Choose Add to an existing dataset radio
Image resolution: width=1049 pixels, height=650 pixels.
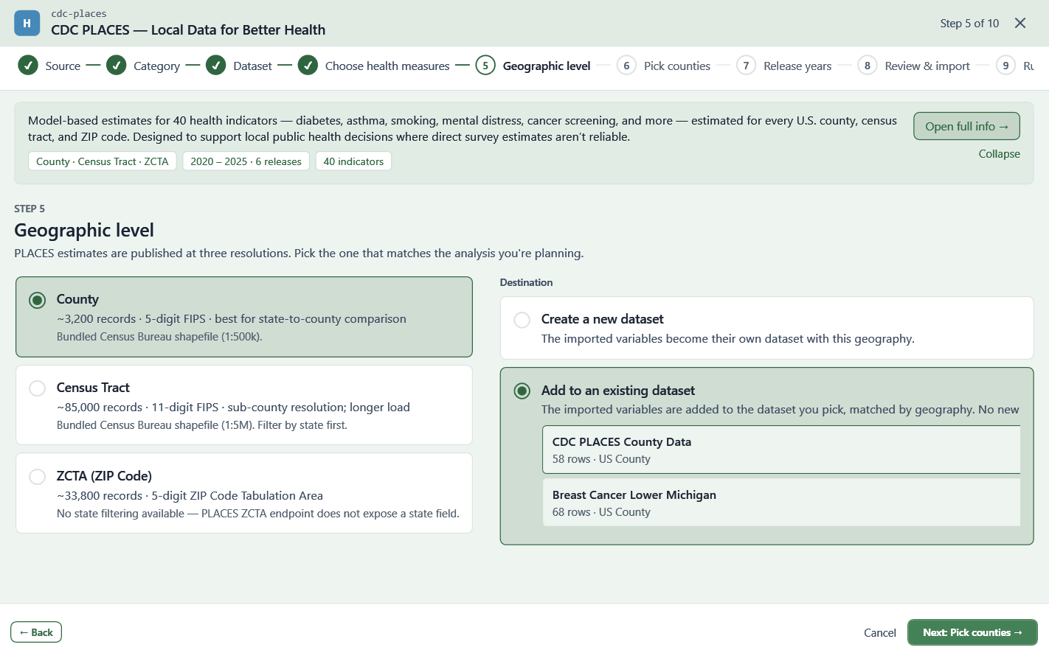click(522, 391)
